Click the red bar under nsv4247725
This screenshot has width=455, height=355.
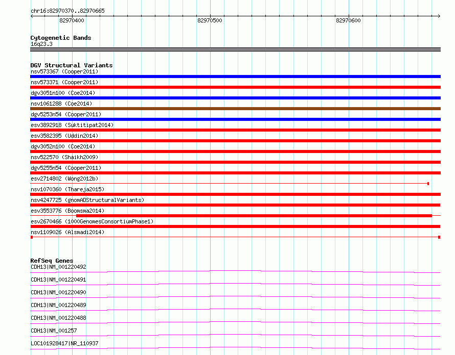pos(235,205)
